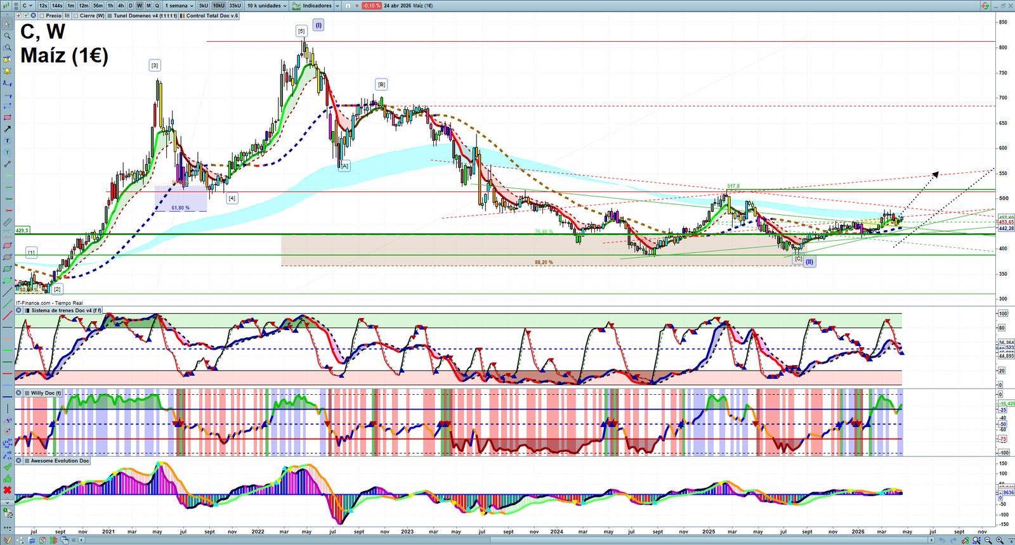This screenshot has height=545, width=1015.
Task: Switch to 5kU volume view
Action: (x=203, y=6)
